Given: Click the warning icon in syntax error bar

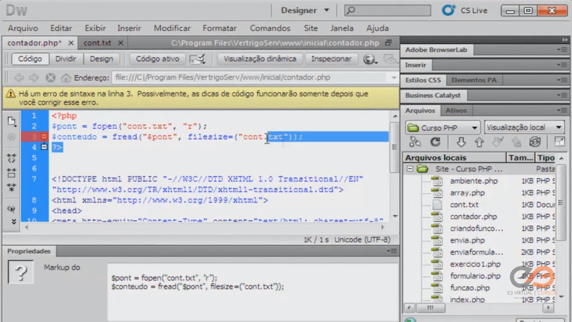Looking at the screenshot, I should 11,94.
